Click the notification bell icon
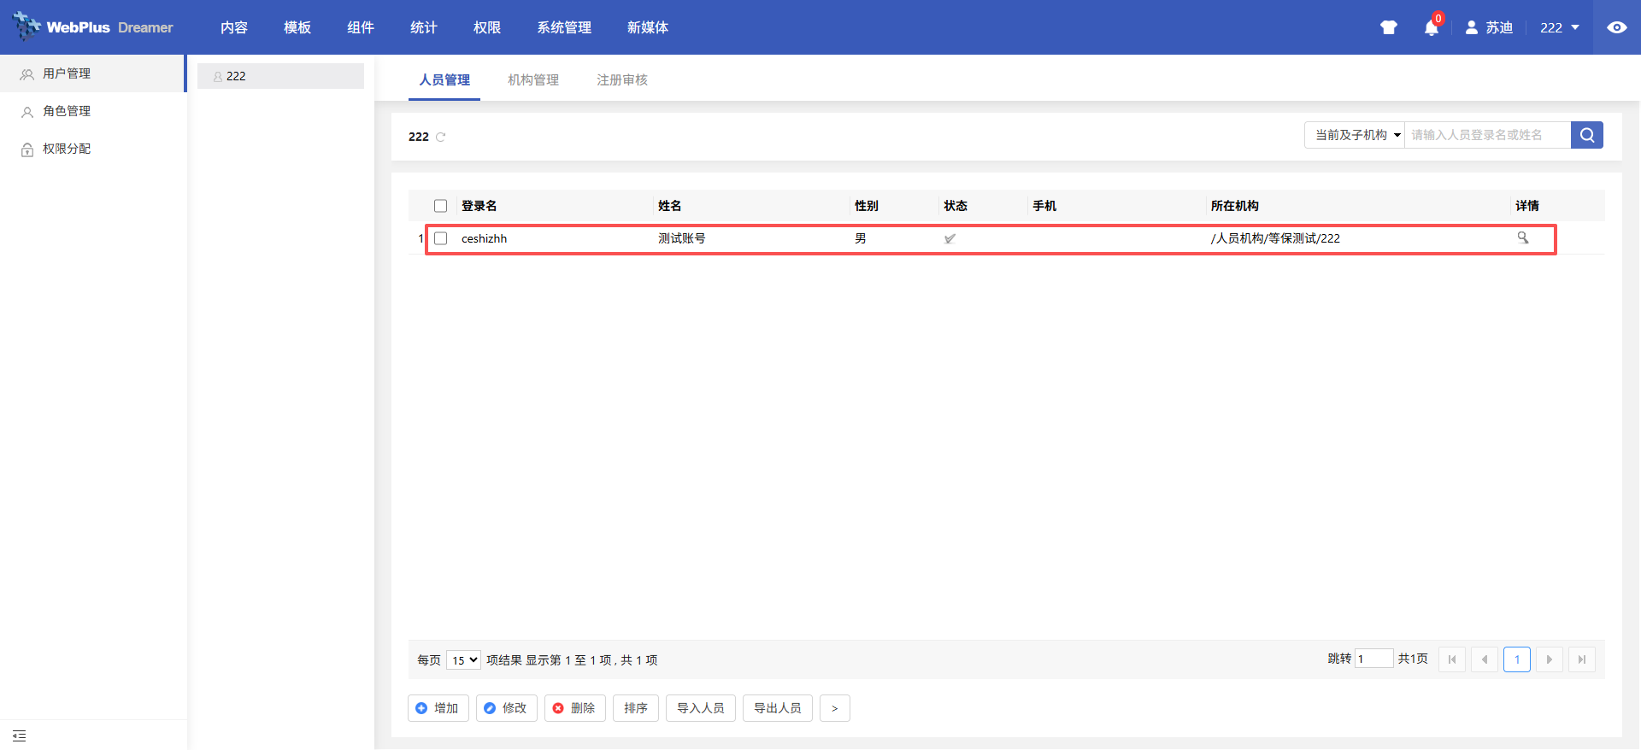 [x=1431, y=28]
